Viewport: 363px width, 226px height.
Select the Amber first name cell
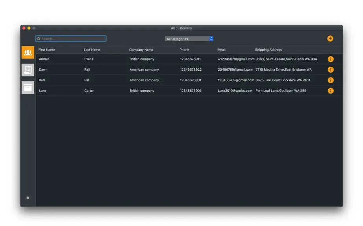click(44, 59)
